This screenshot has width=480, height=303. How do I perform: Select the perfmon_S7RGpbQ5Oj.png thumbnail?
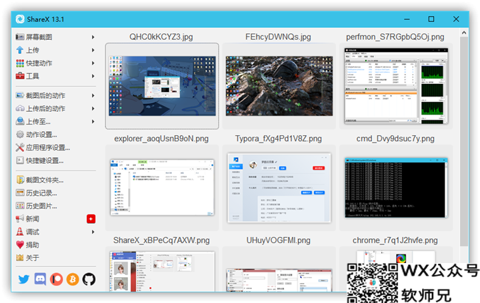396,86
